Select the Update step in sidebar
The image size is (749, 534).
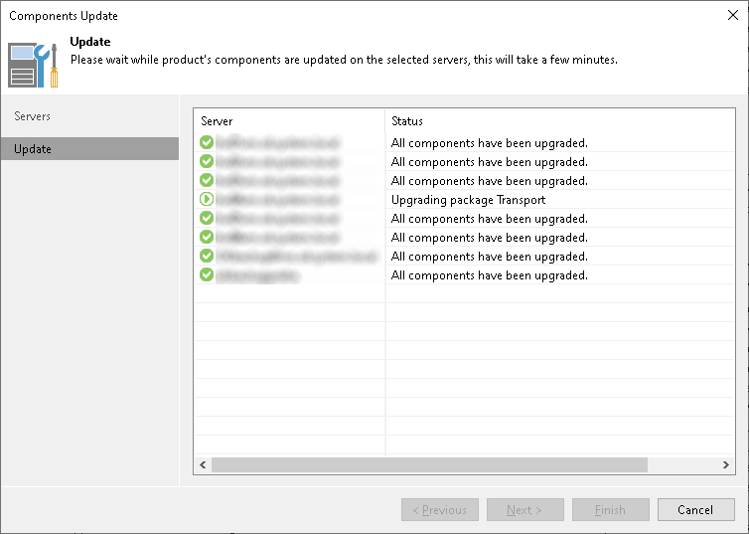click(89, 149)
